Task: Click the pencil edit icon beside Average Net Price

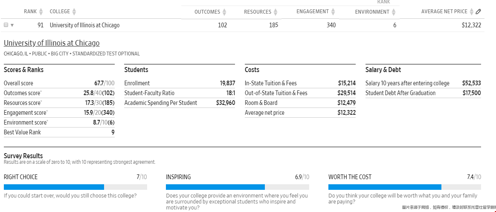Action: 478,12
